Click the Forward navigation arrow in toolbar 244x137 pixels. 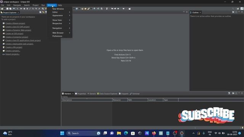[x=124, y=9]
